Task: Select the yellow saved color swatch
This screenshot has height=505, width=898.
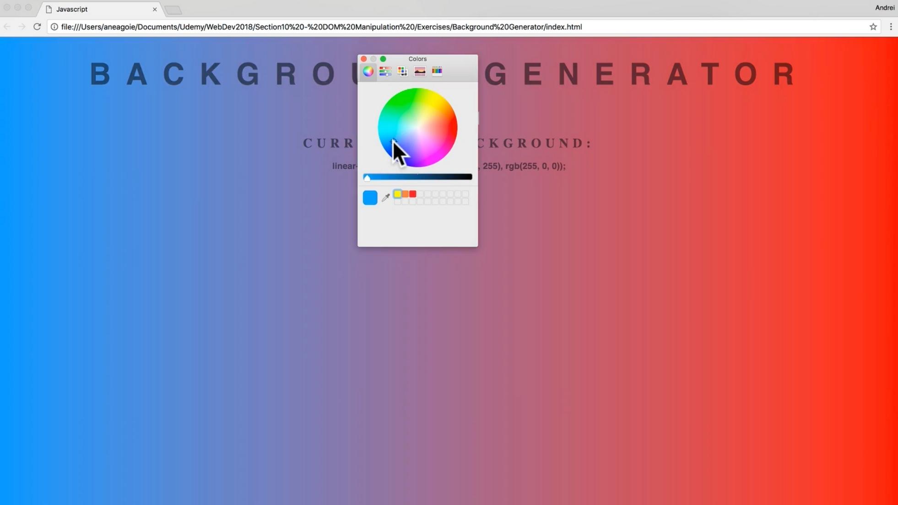Action: [397, 194]
